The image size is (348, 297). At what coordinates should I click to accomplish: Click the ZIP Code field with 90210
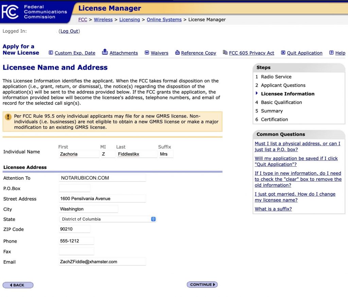[74, 229]
